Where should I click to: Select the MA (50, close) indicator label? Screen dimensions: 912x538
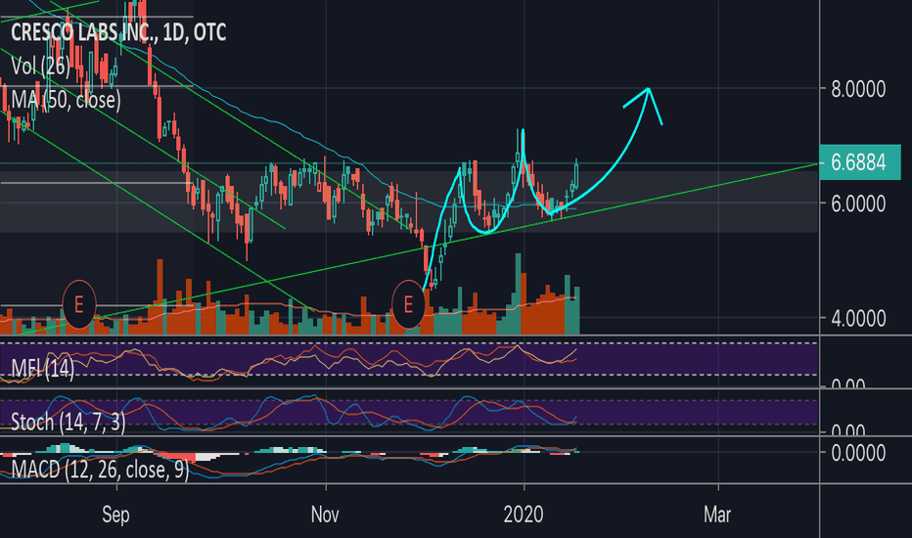click(x=66, y=100)
